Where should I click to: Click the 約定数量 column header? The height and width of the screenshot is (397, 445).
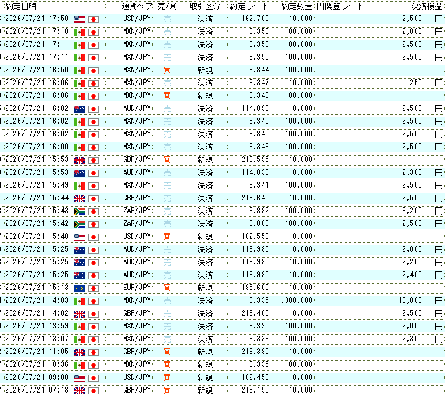click(x=297, y=6)
